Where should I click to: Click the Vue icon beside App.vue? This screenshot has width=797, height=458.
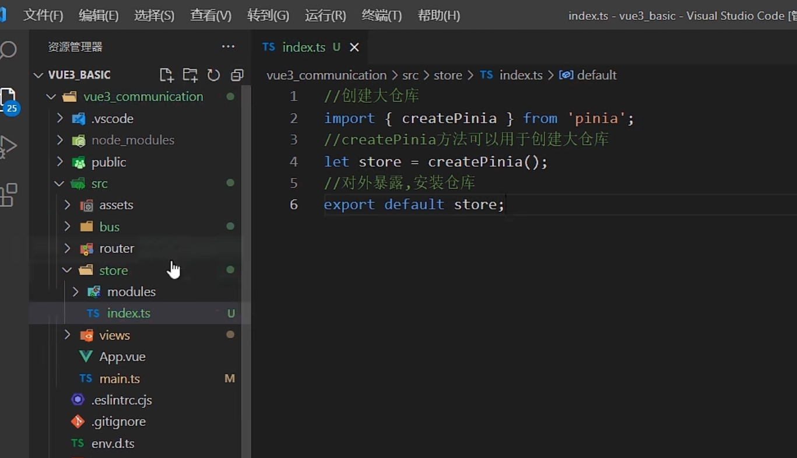[x=86, y=356]
